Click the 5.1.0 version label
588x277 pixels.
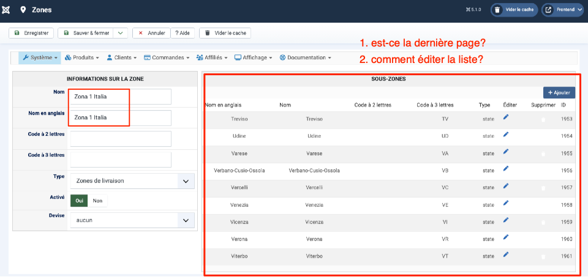[x=475, y=10]
